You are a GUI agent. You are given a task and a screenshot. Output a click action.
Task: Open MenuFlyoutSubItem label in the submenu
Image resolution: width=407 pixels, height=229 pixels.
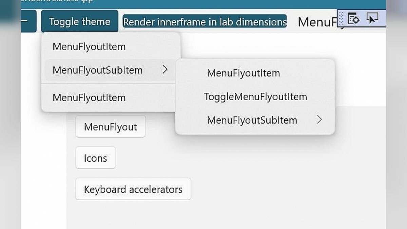click(252, 120)
